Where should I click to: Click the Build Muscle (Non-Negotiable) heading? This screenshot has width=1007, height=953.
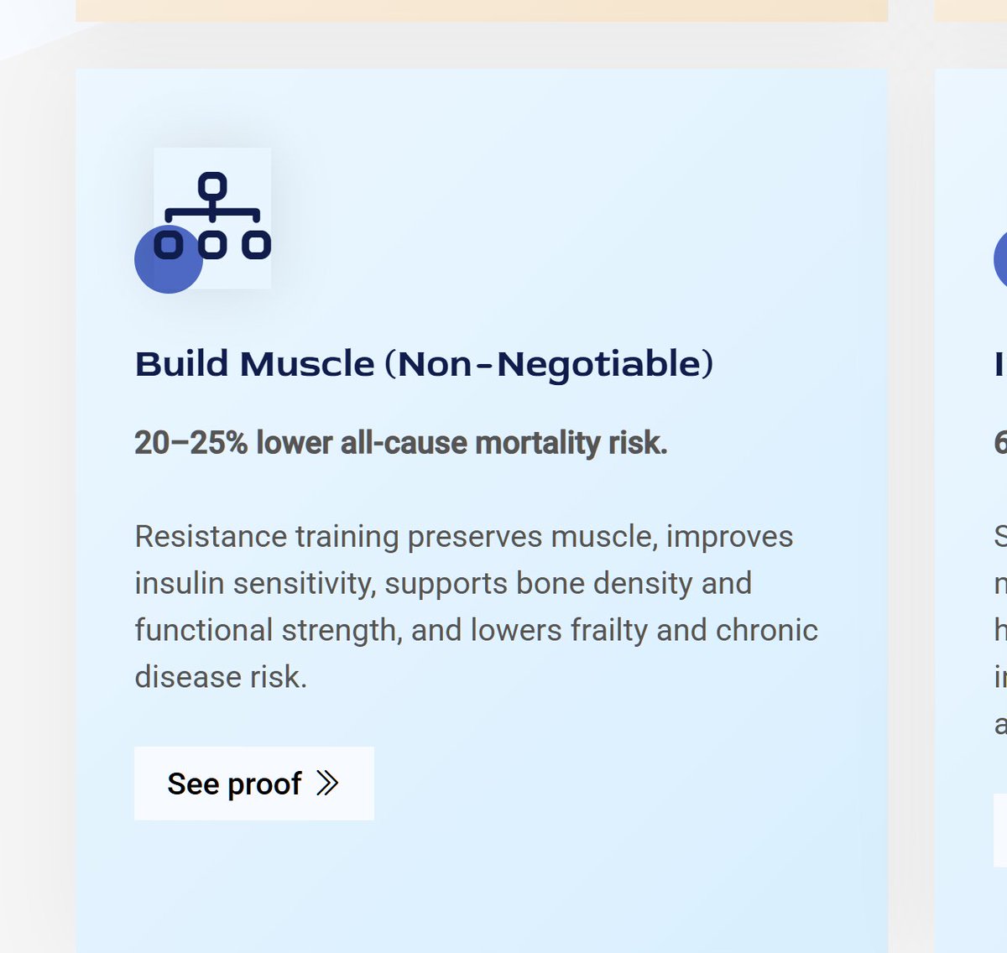coord(424,364)
